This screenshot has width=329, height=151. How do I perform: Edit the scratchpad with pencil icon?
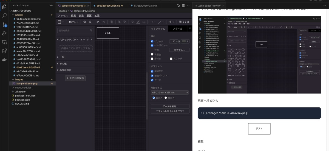click(x=88, y=40)
